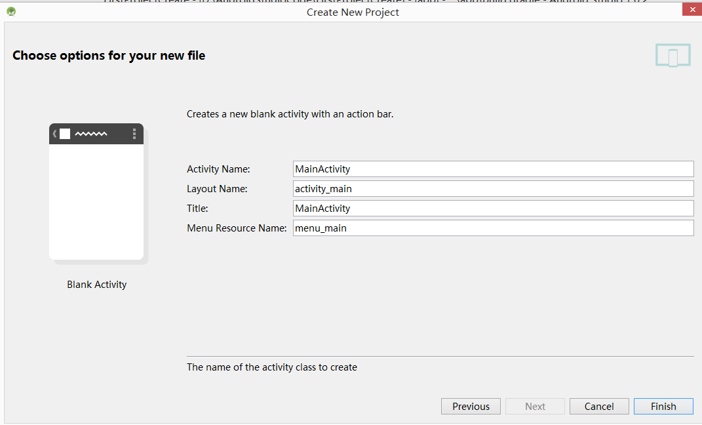
Task: Click the greyed-out Next button
Action: click(x=535, y=407)
